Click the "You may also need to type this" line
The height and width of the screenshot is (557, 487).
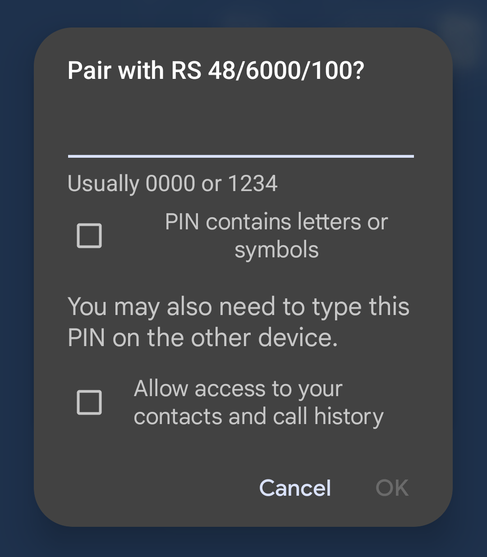tap(238, 307)
